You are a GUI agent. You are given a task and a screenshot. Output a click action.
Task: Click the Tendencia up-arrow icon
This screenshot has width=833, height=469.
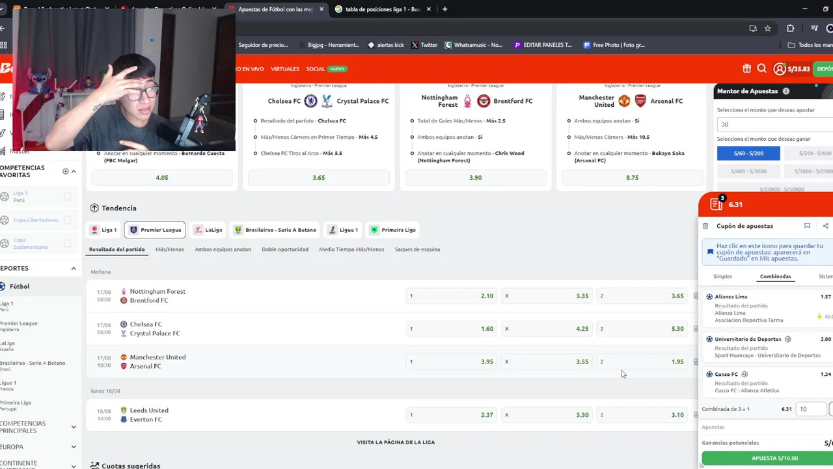94,208
